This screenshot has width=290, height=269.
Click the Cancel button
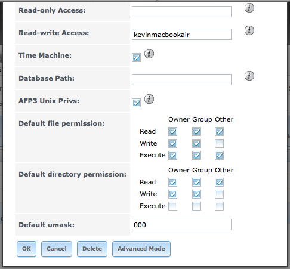(x=57, y=249)
